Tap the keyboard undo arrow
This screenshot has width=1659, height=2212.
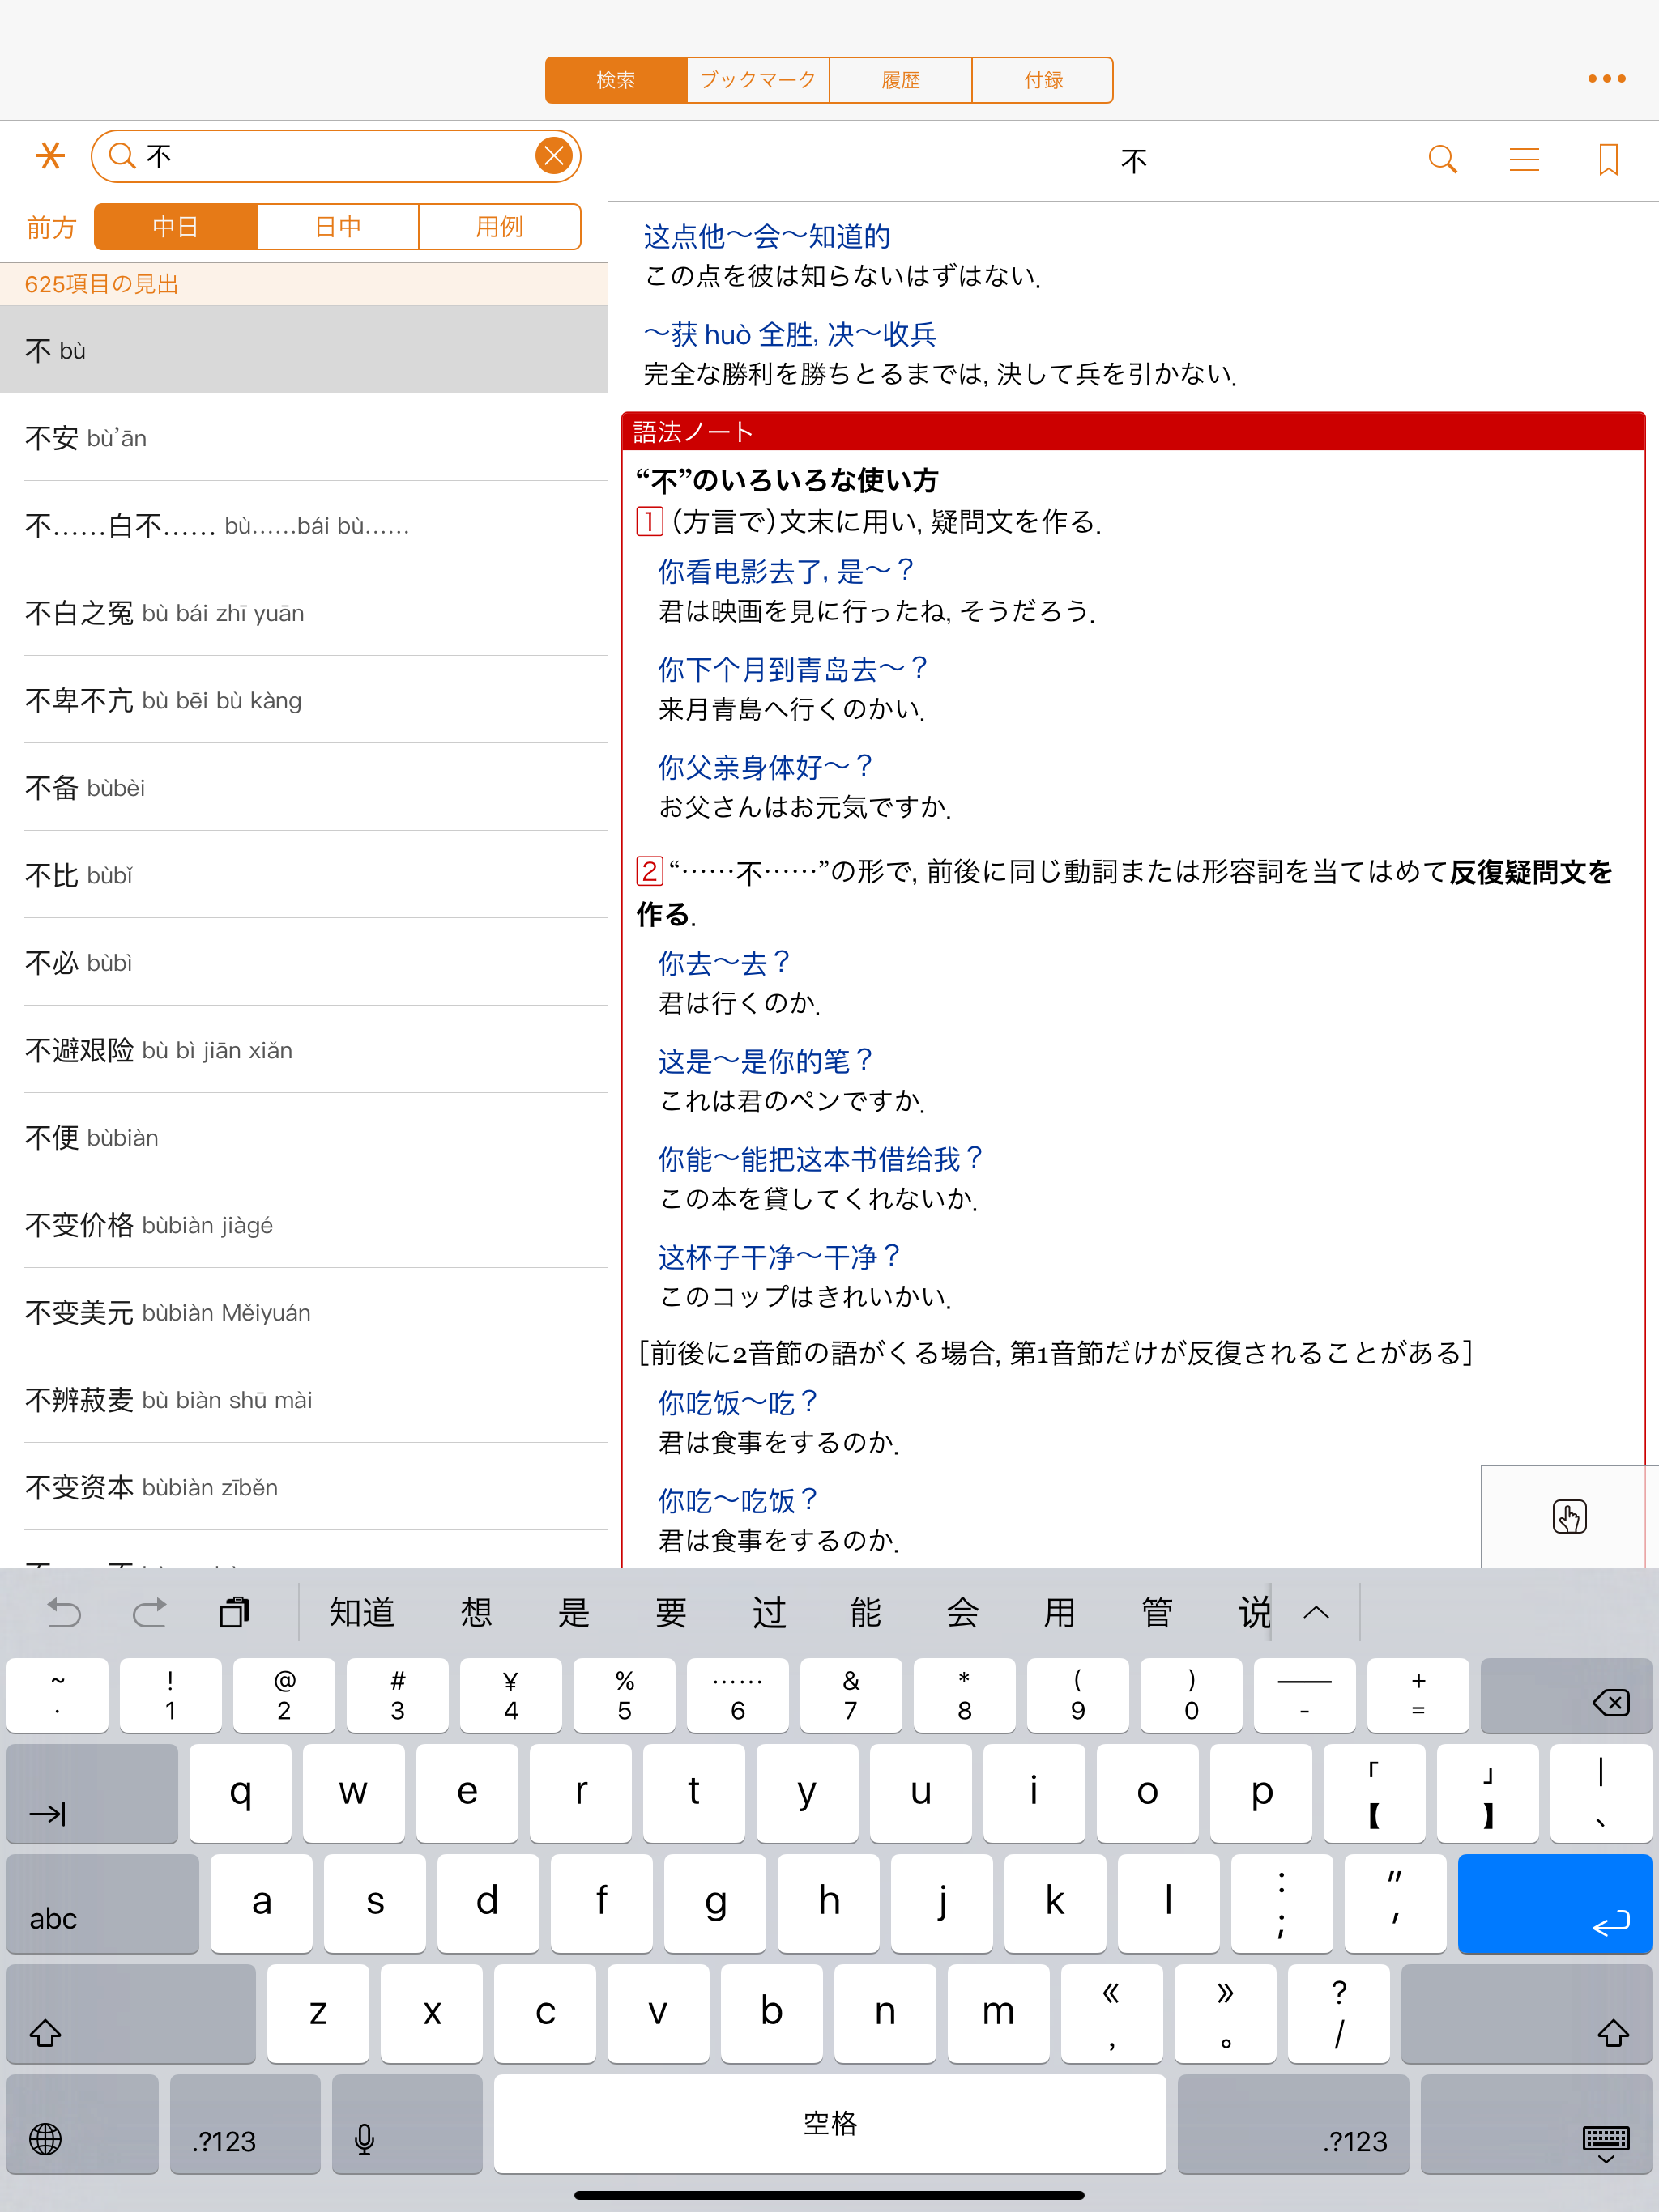tap(65, 1612)
